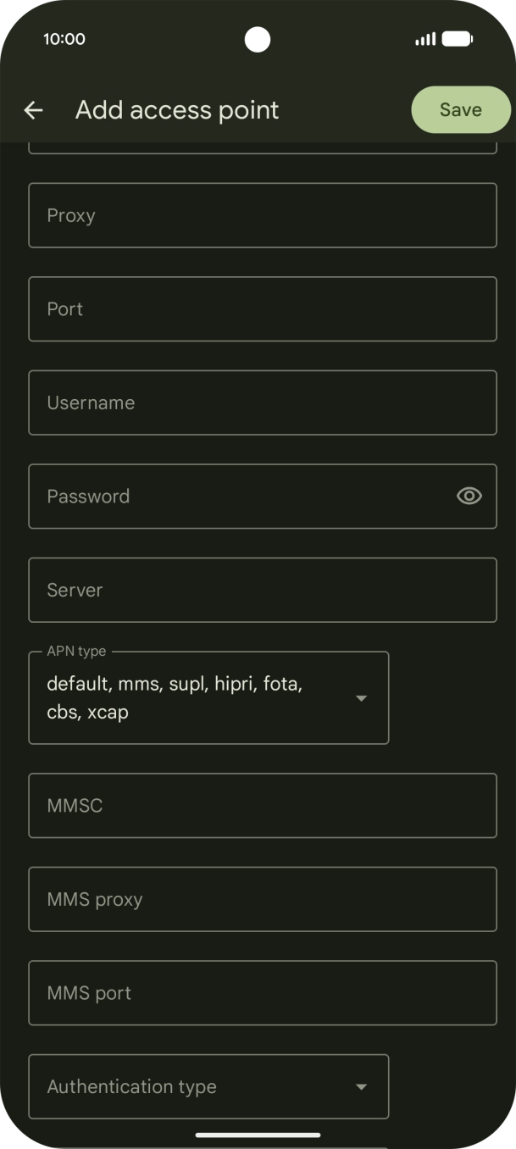The width and height of the screenshot is (516, 1149).
Task: Click the MMSC text field
Action: [263, 805]
